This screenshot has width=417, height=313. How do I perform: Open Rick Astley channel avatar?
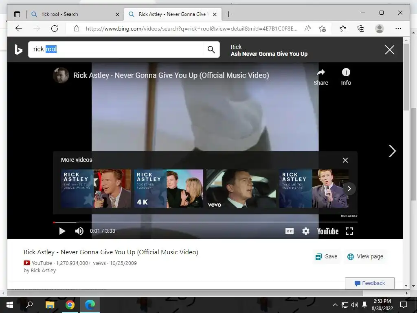click(x=61, y=75)
